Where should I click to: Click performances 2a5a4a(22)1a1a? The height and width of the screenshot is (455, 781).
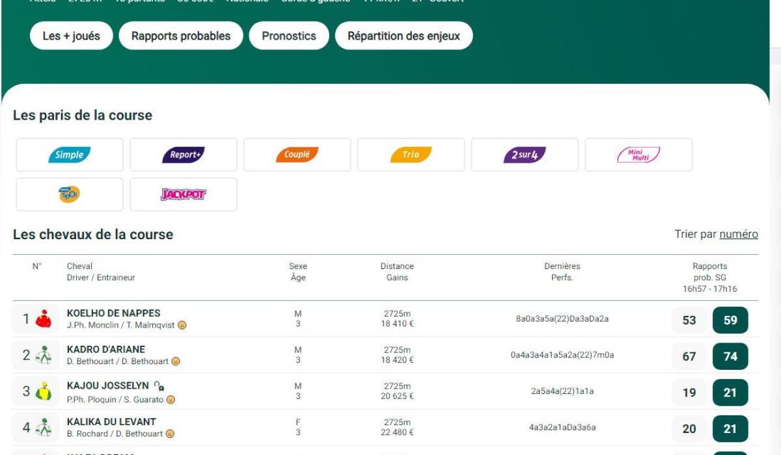562,391
